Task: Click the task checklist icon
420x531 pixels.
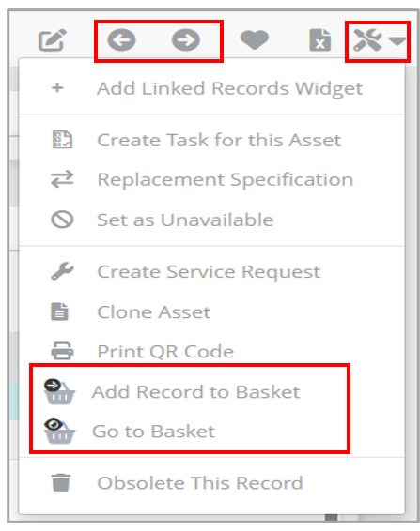Action: (x=62, y=140)
